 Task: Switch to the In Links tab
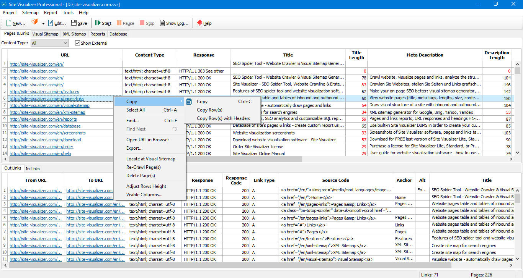coord(33,168)
